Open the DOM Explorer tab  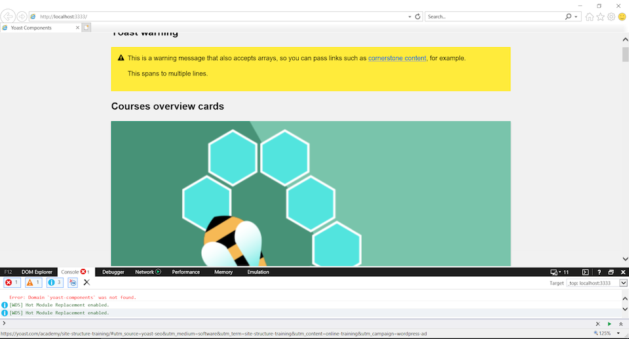click(37, 272)
